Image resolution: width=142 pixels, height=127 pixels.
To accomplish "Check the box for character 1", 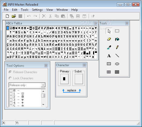I will click(x=11, y=94).
